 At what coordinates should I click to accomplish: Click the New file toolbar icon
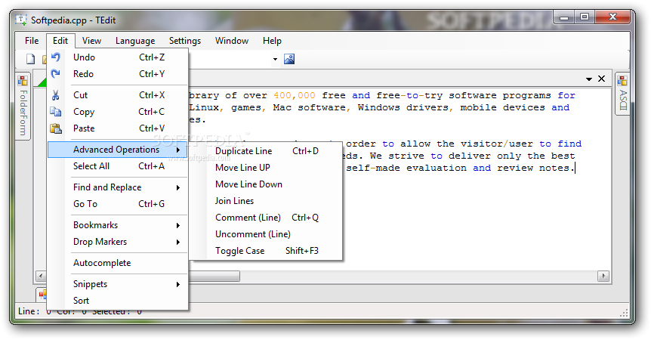coord(31,59)
